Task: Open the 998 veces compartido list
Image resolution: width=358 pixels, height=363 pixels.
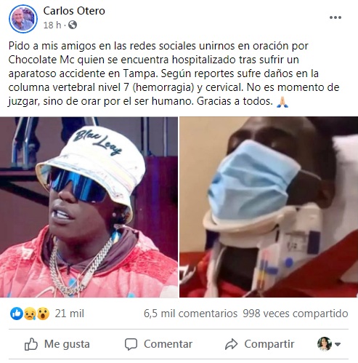Action: (x=296, y=314)
